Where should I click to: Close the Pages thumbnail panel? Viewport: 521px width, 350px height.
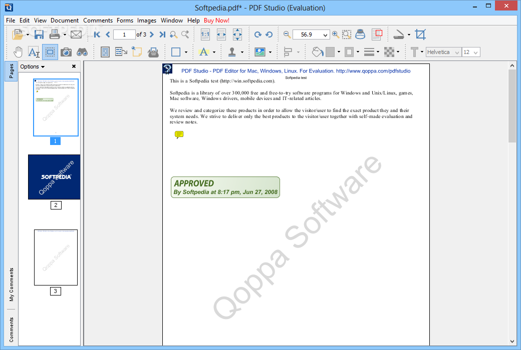pos(74,66)
